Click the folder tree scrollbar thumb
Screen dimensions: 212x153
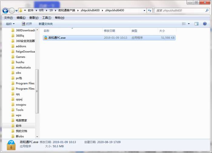click(37, 91)
